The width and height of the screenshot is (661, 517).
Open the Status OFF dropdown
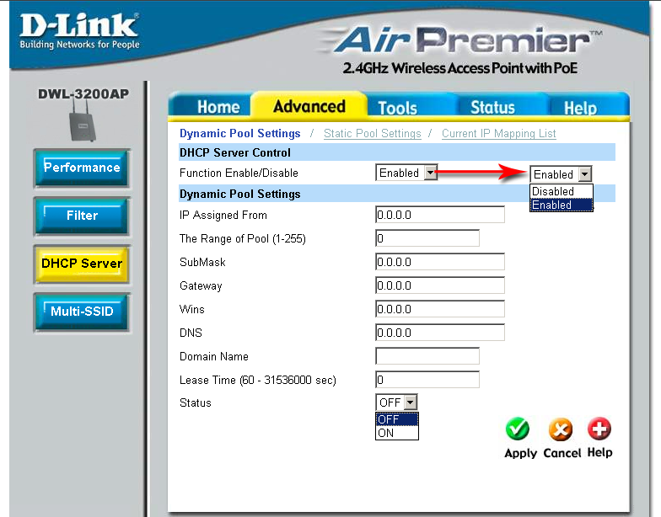coord(396,402)
